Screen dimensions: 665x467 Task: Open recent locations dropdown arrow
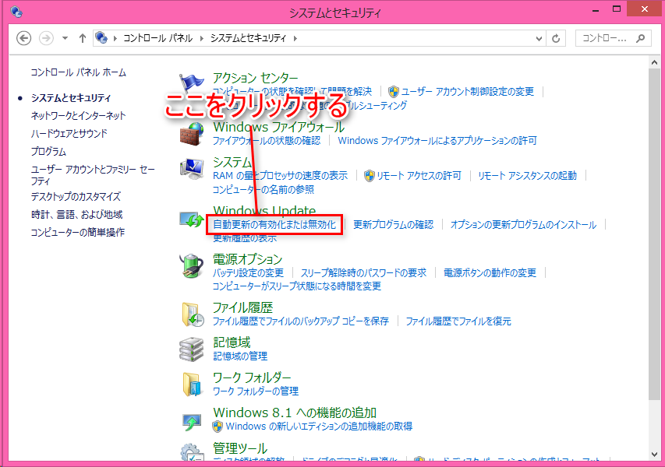tap(65, 38)
